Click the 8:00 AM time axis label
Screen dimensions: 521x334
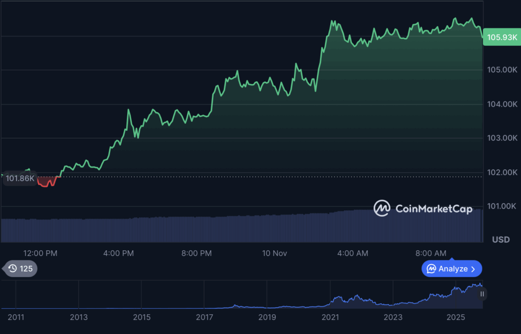431,253
